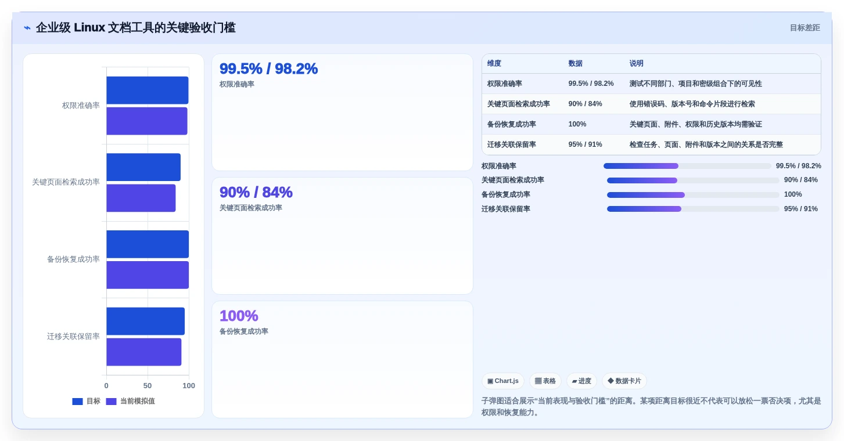
Task: Click the 备份恢复成功率 caption under the 100% card
Action: [x=244, y=332]
